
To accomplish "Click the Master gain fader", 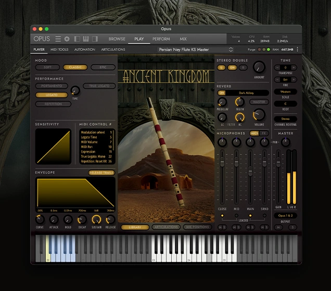I will pyautogui.click(x=278, y=162).
